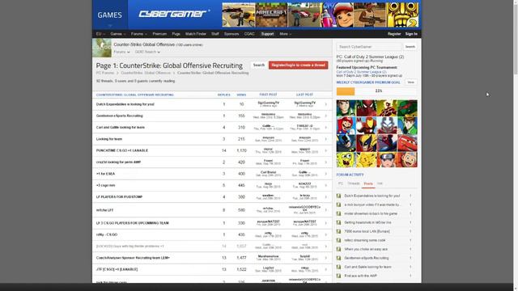The height and width of the screenshot is (291, 518).
Task: Click the Ninja Turtle game icon
Action: tap(407, 108)
